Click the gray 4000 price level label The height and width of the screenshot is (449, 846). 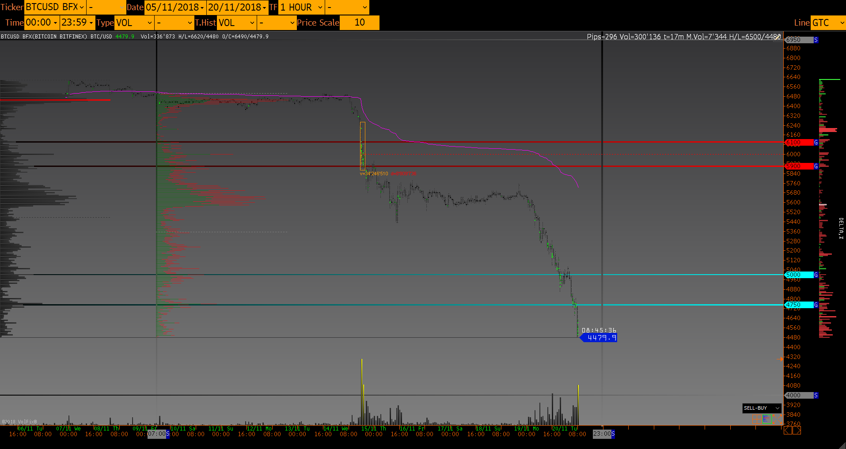click(799, 395)
